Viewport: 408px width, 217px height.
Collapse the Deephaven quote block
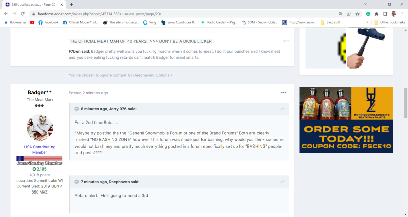(76, 182)
